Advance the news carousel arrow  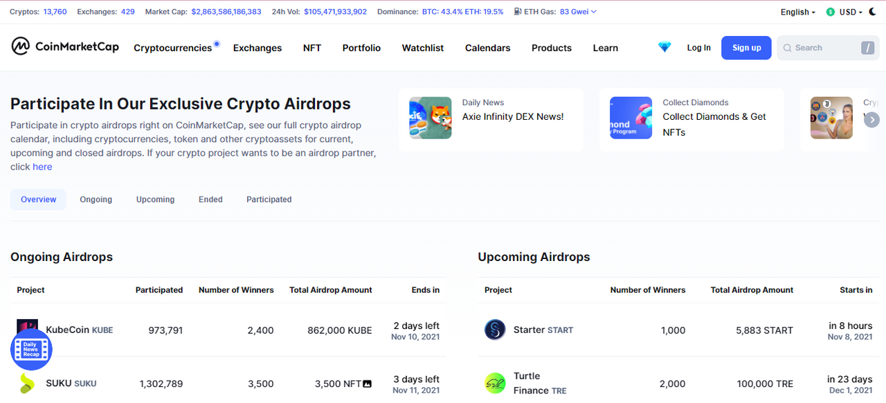tap(871, 119)
